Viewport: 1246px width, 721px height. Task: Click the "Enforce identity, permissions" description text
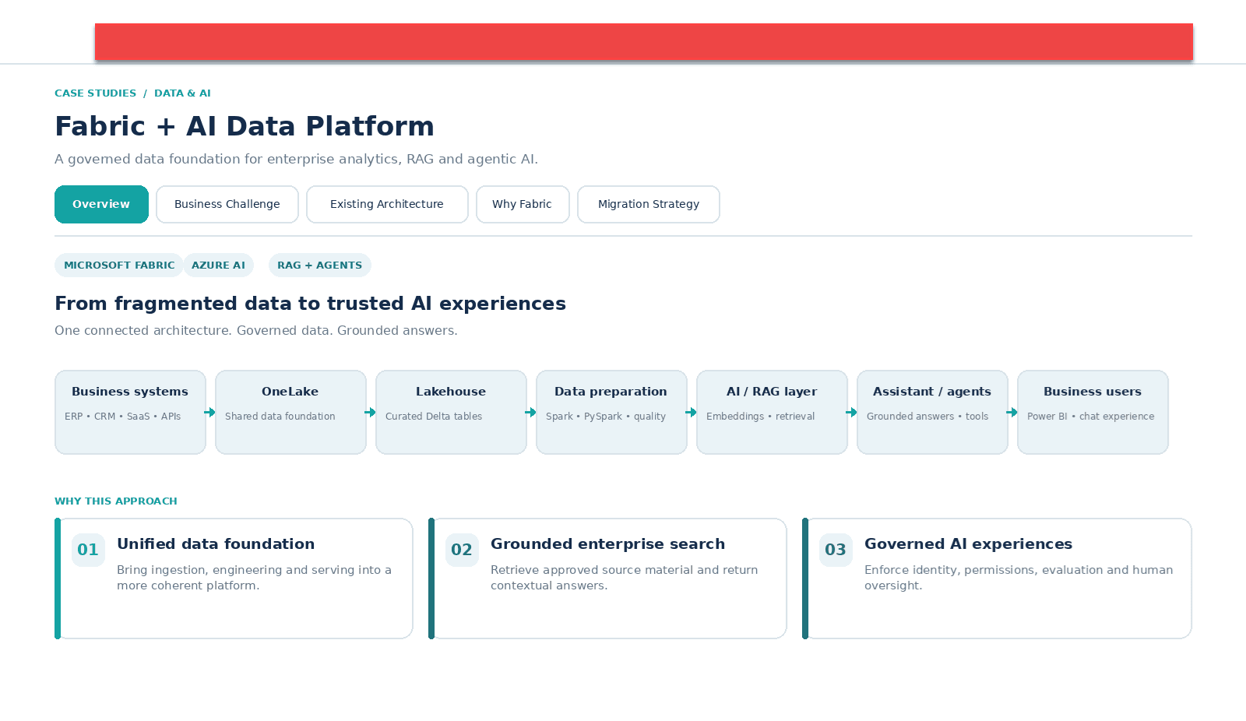(x=1019, y=578)
